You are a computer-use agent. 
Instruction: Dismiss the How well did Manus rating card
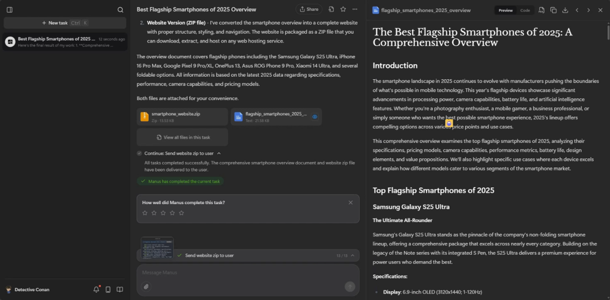click(x=350, y=202)
